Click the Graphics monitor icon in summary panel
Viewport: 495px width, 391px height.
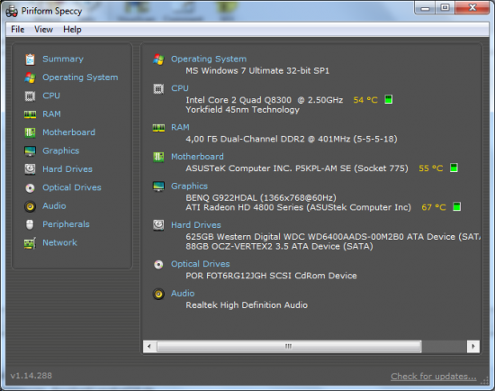[158, 186]
